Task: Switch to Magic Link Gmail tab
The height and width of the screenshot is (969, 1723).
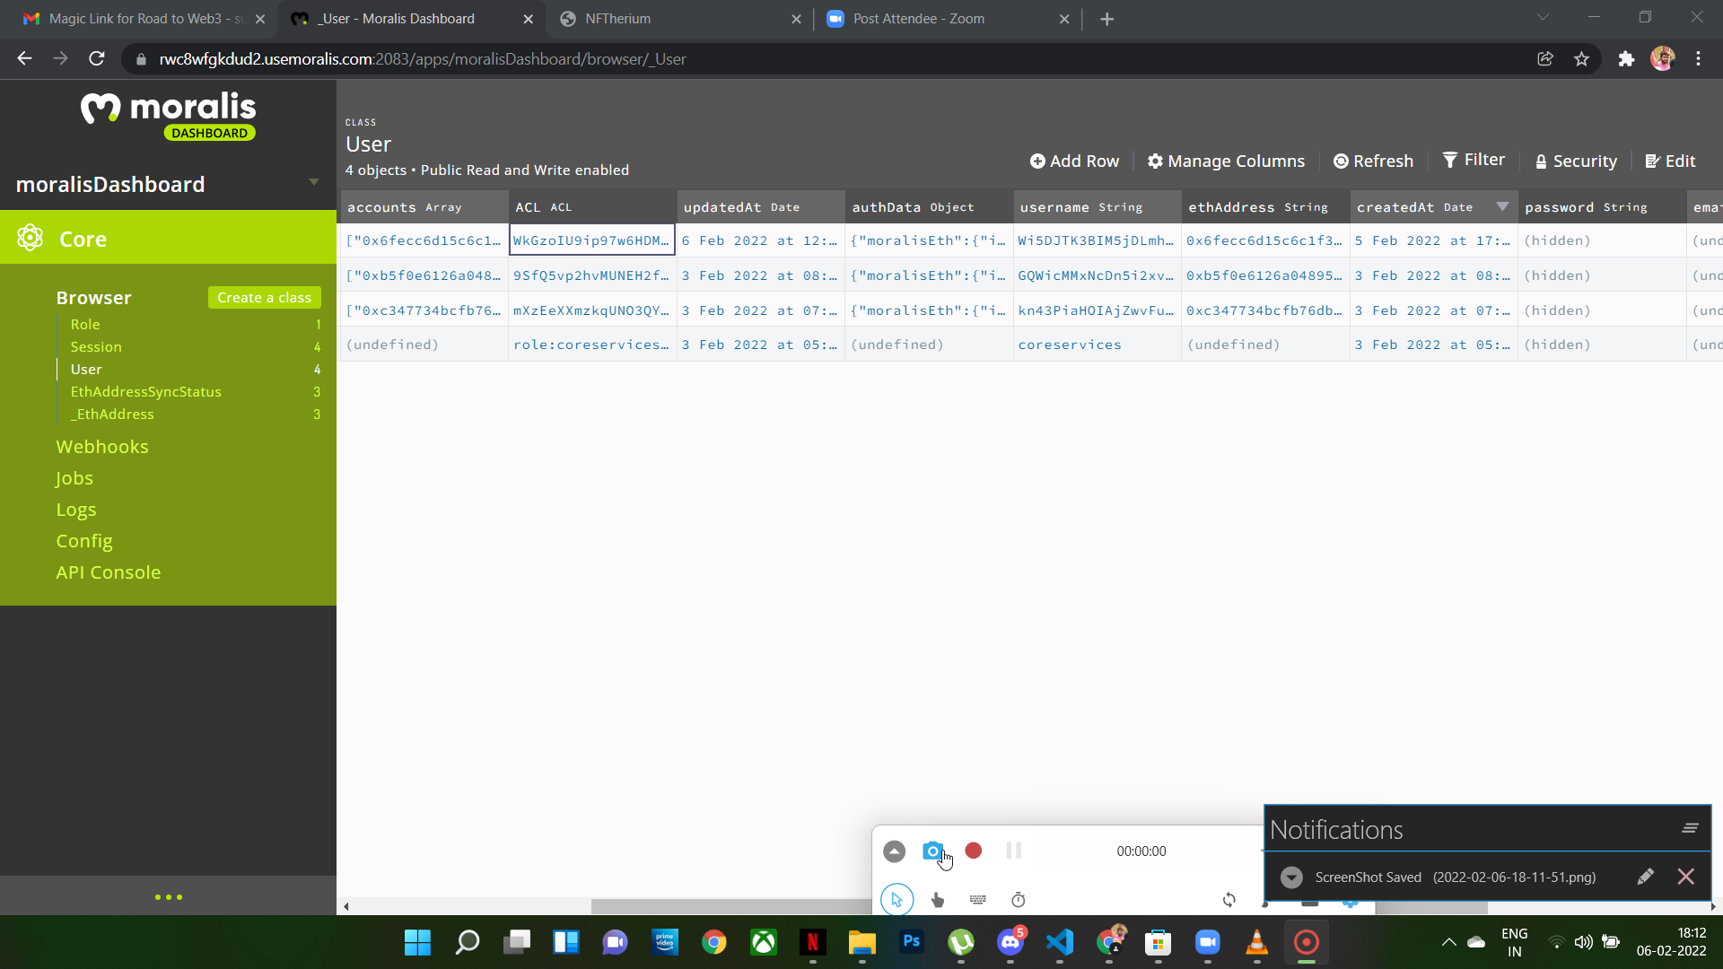Action: click(144, 19)
